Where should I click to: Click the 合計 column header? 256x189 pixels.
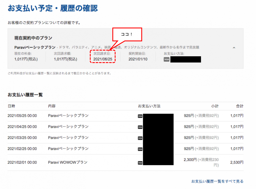240,106
